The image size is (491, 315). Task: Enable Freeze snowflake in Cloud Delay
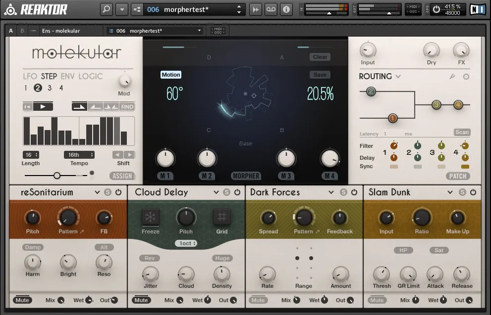[x=150, y=217]
